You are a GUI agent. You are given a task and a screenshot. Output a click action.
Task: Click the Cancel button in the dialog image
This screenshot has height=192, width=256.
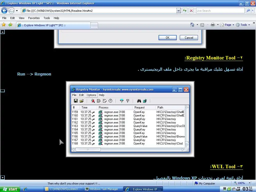[189, 37]
